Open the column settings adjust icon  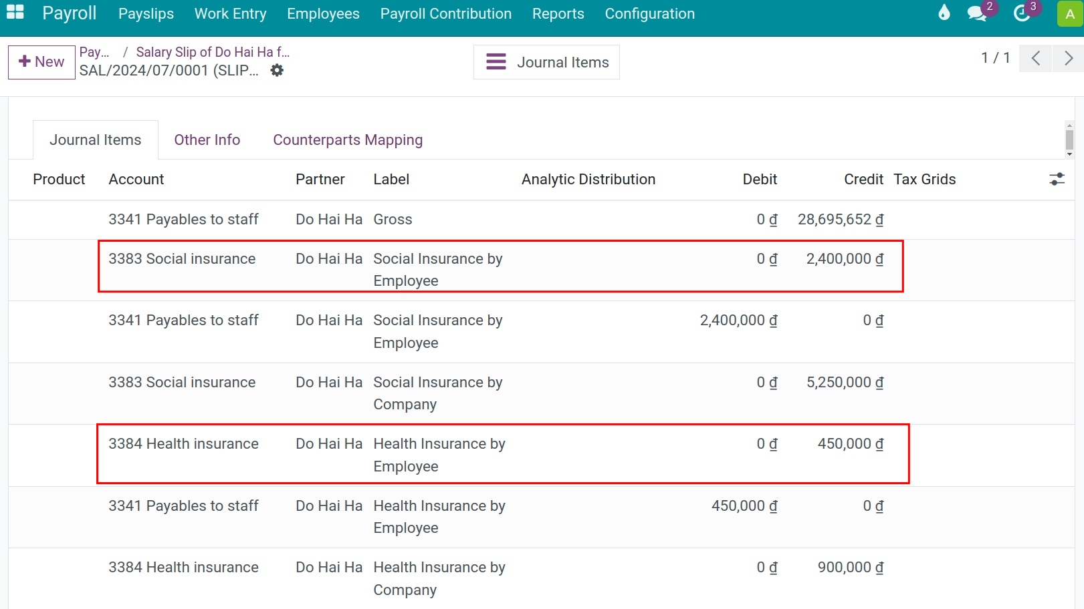click(x=1057, y=179)
